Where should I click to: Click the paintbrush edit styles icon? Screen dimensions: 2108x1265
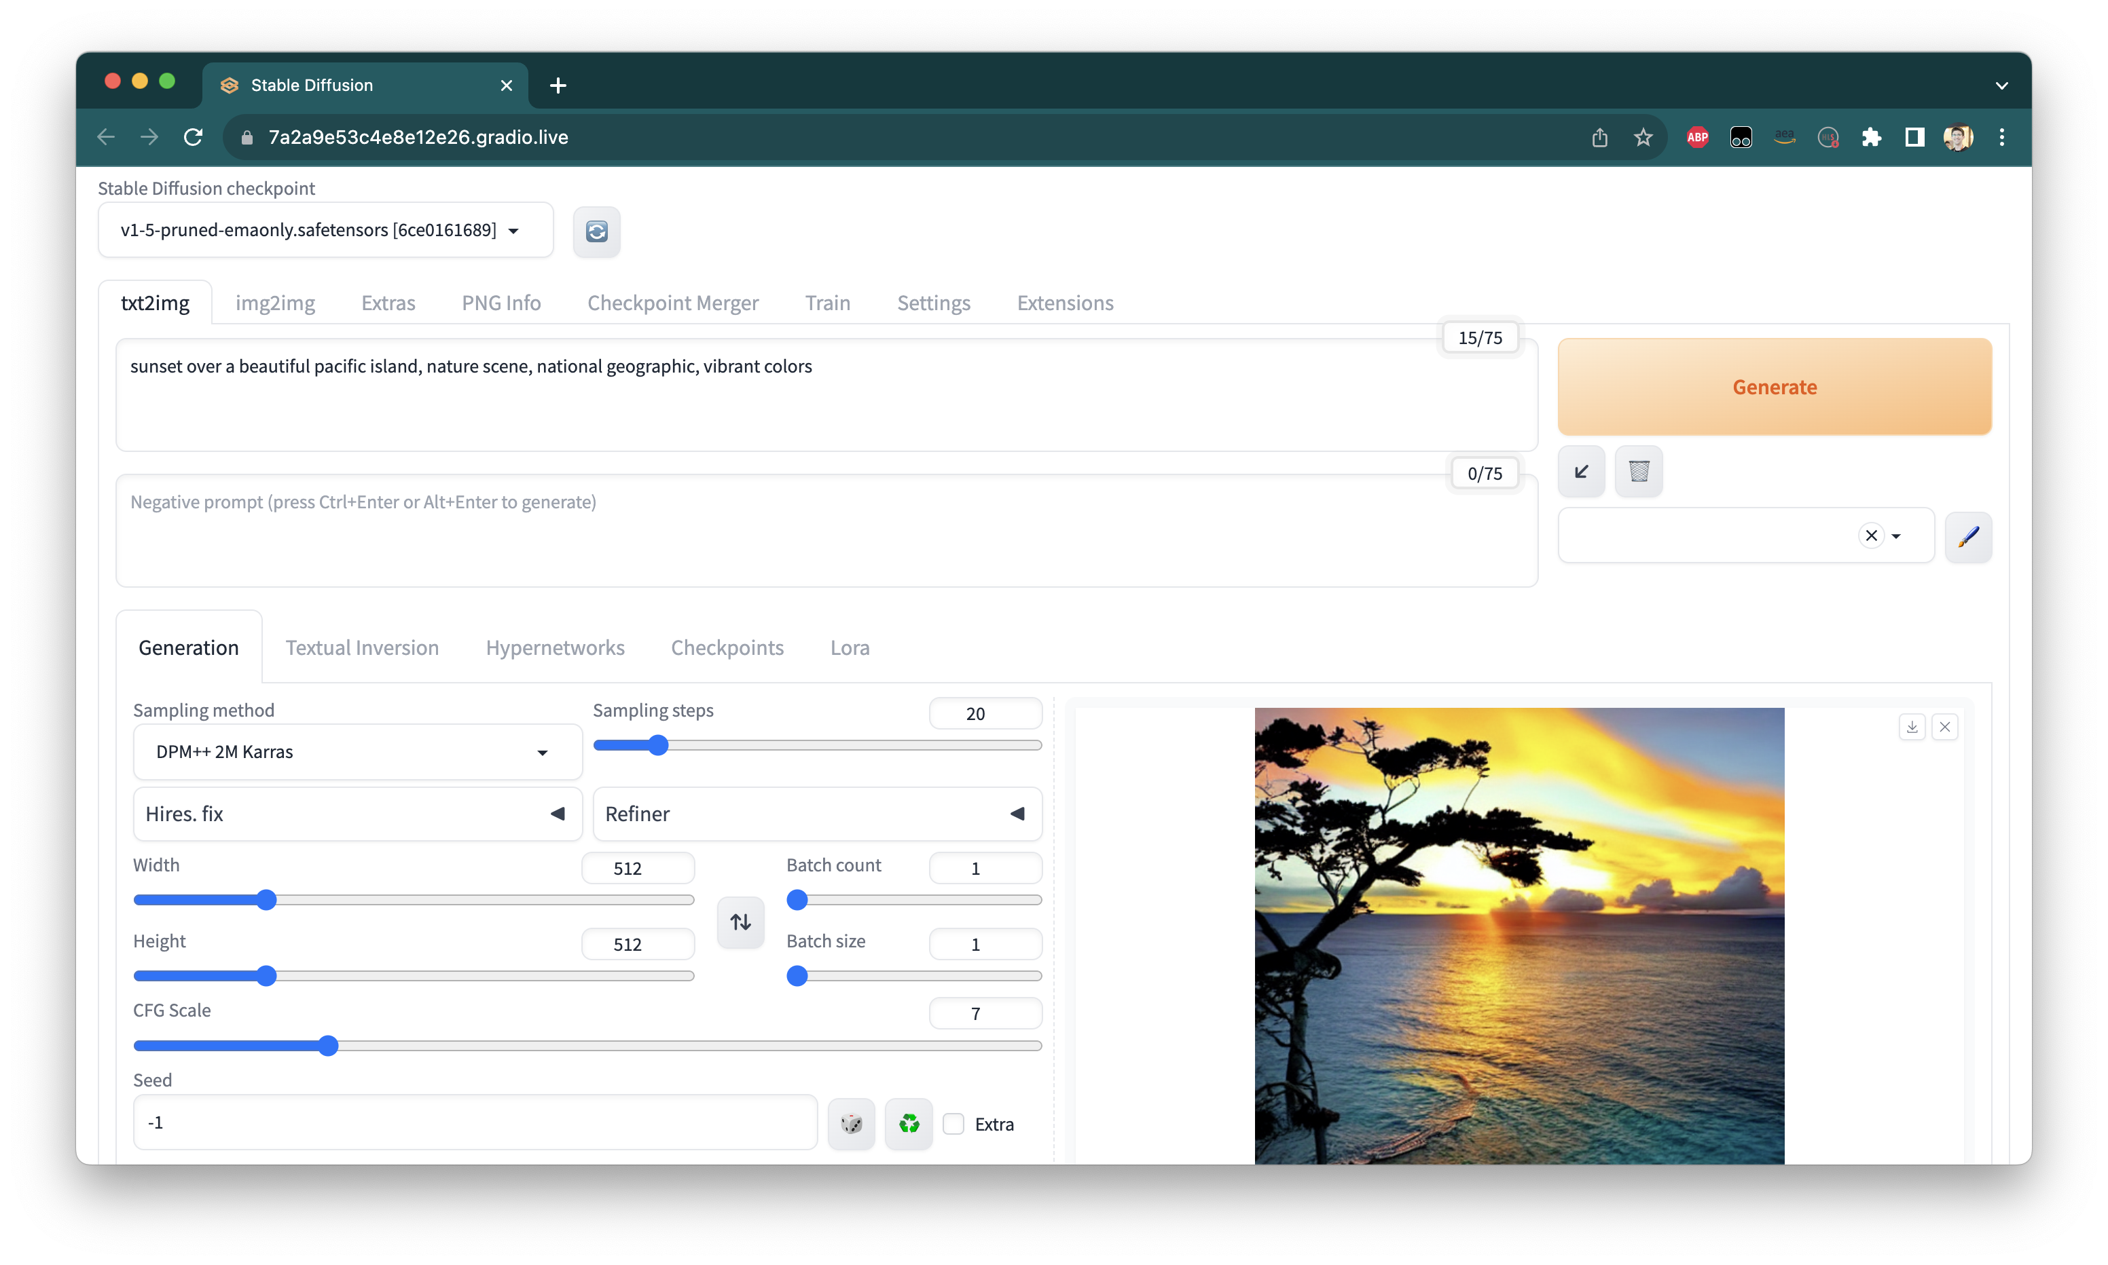click(x=1968, y=536)
